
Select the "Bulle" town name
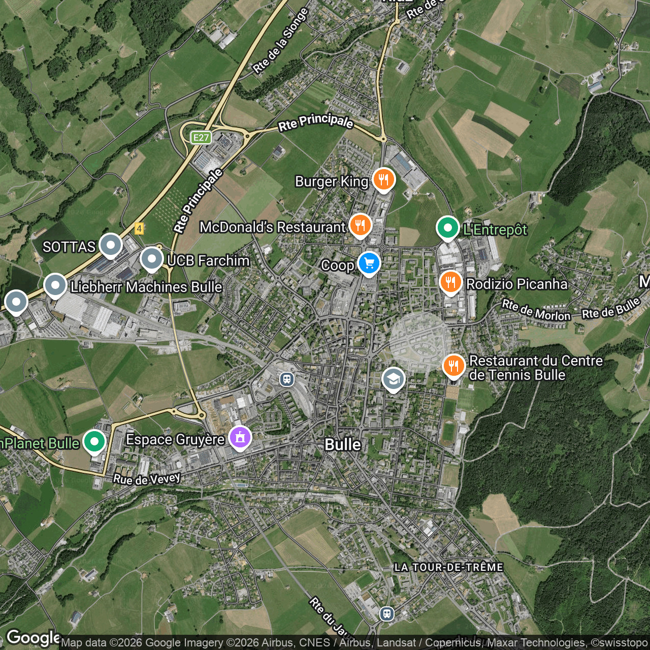[343, 445]
